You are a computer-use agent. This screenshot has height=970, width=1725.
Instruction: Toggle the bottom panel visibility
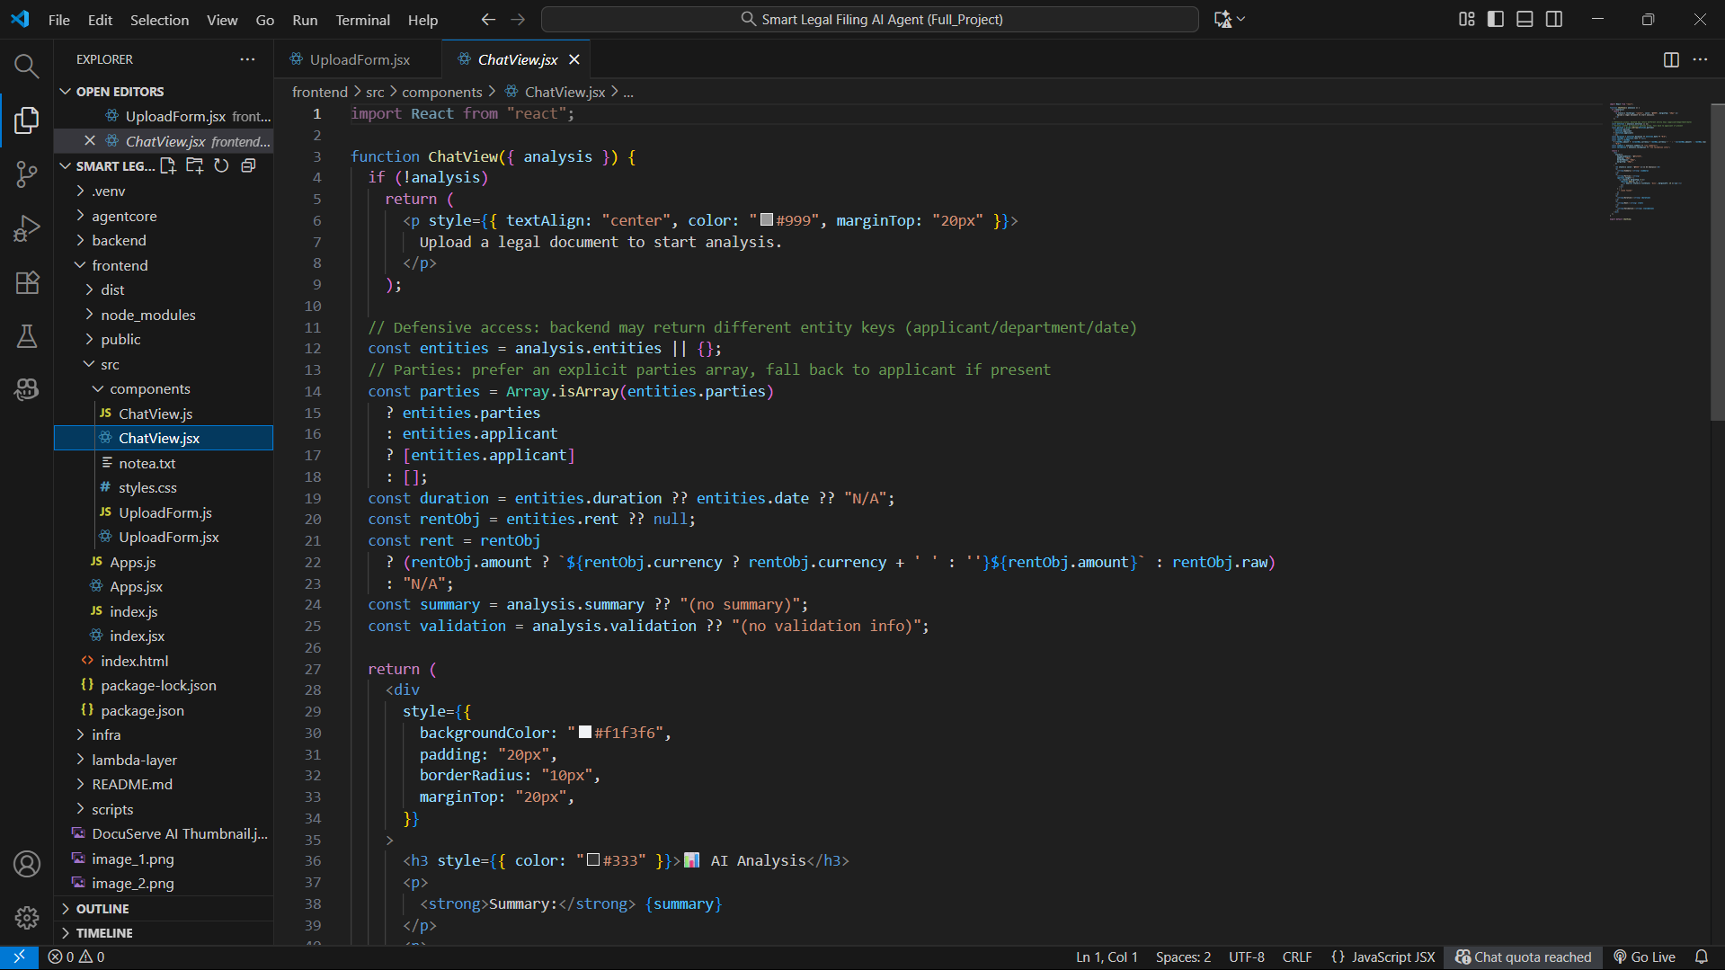tap(1525, 19)
